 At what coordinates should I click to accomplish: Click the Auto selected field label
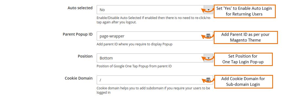click(x=80, y=8)
